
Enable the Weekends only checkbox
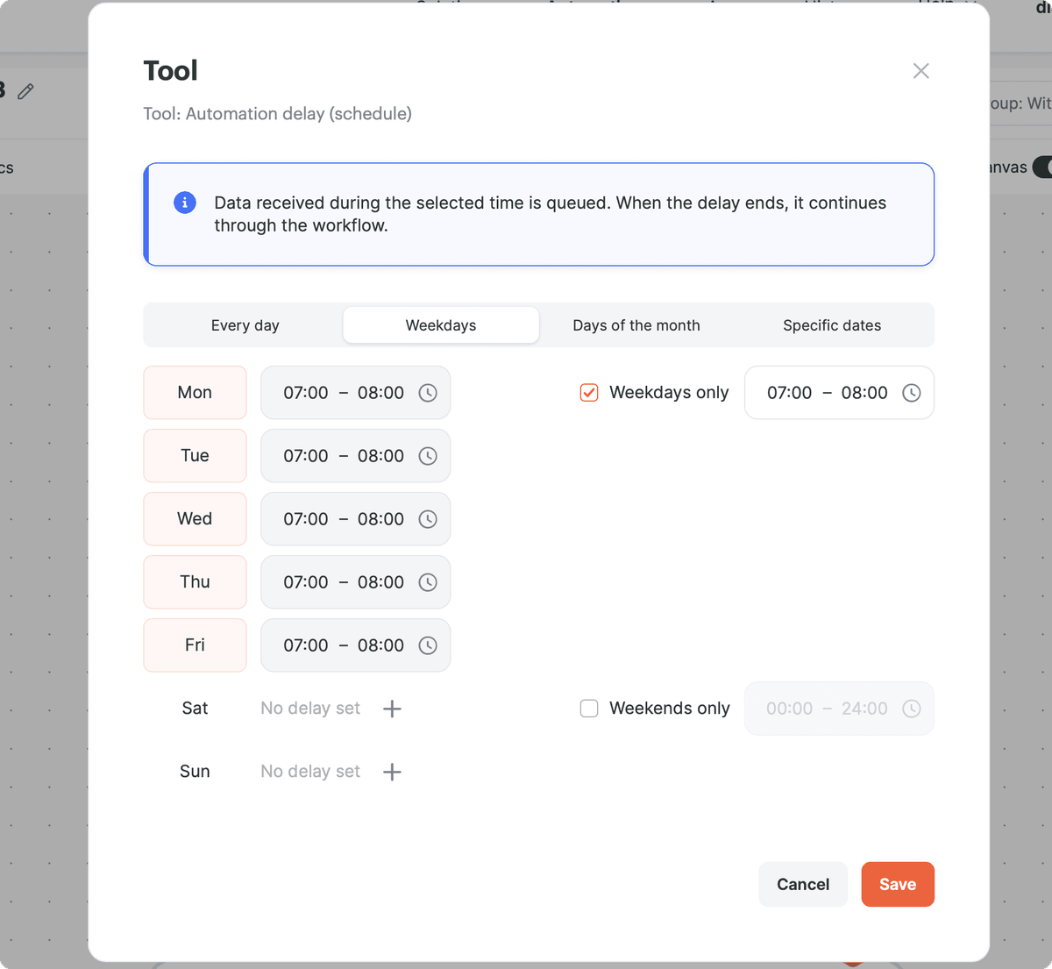click(x=589, y=709)
